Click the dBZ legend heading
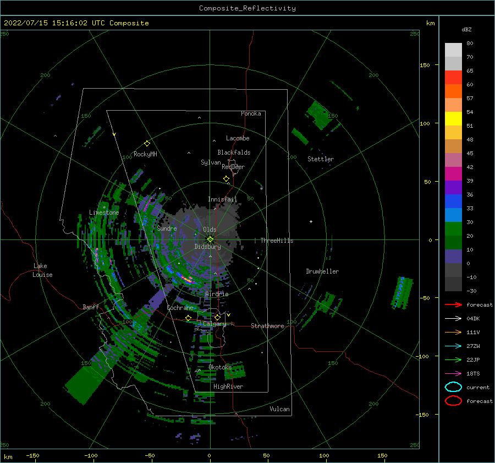 tap(466, 29)
